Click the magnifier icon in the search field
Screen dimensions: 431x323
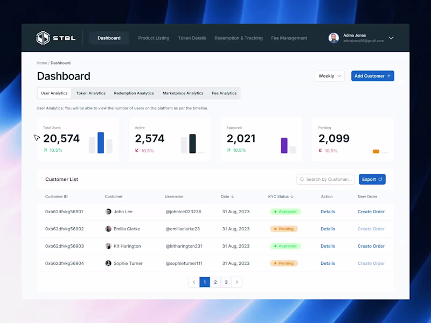pos(301,179)
